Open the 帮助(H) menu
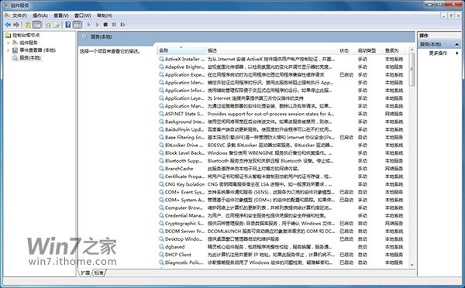 [x=105, y=15]
